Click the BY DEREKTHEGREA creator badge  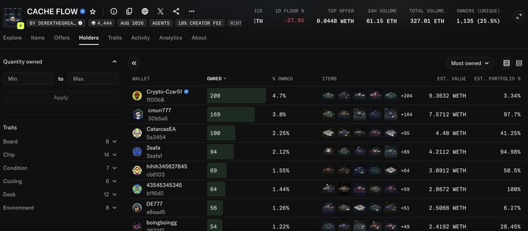(56, 23)
